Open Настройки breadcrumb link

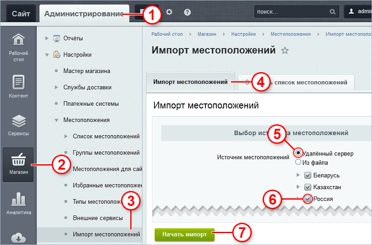pyautogui.click(x=244, y=34)
